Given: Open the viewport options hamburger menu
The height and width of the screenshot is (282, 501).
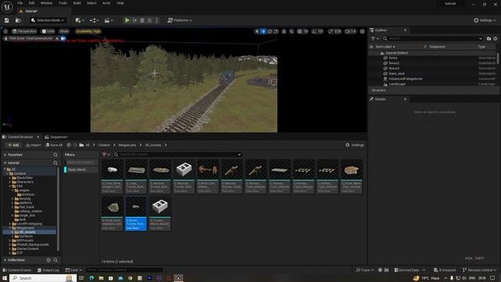Looking at the screenshot, I should click(5, 31).
